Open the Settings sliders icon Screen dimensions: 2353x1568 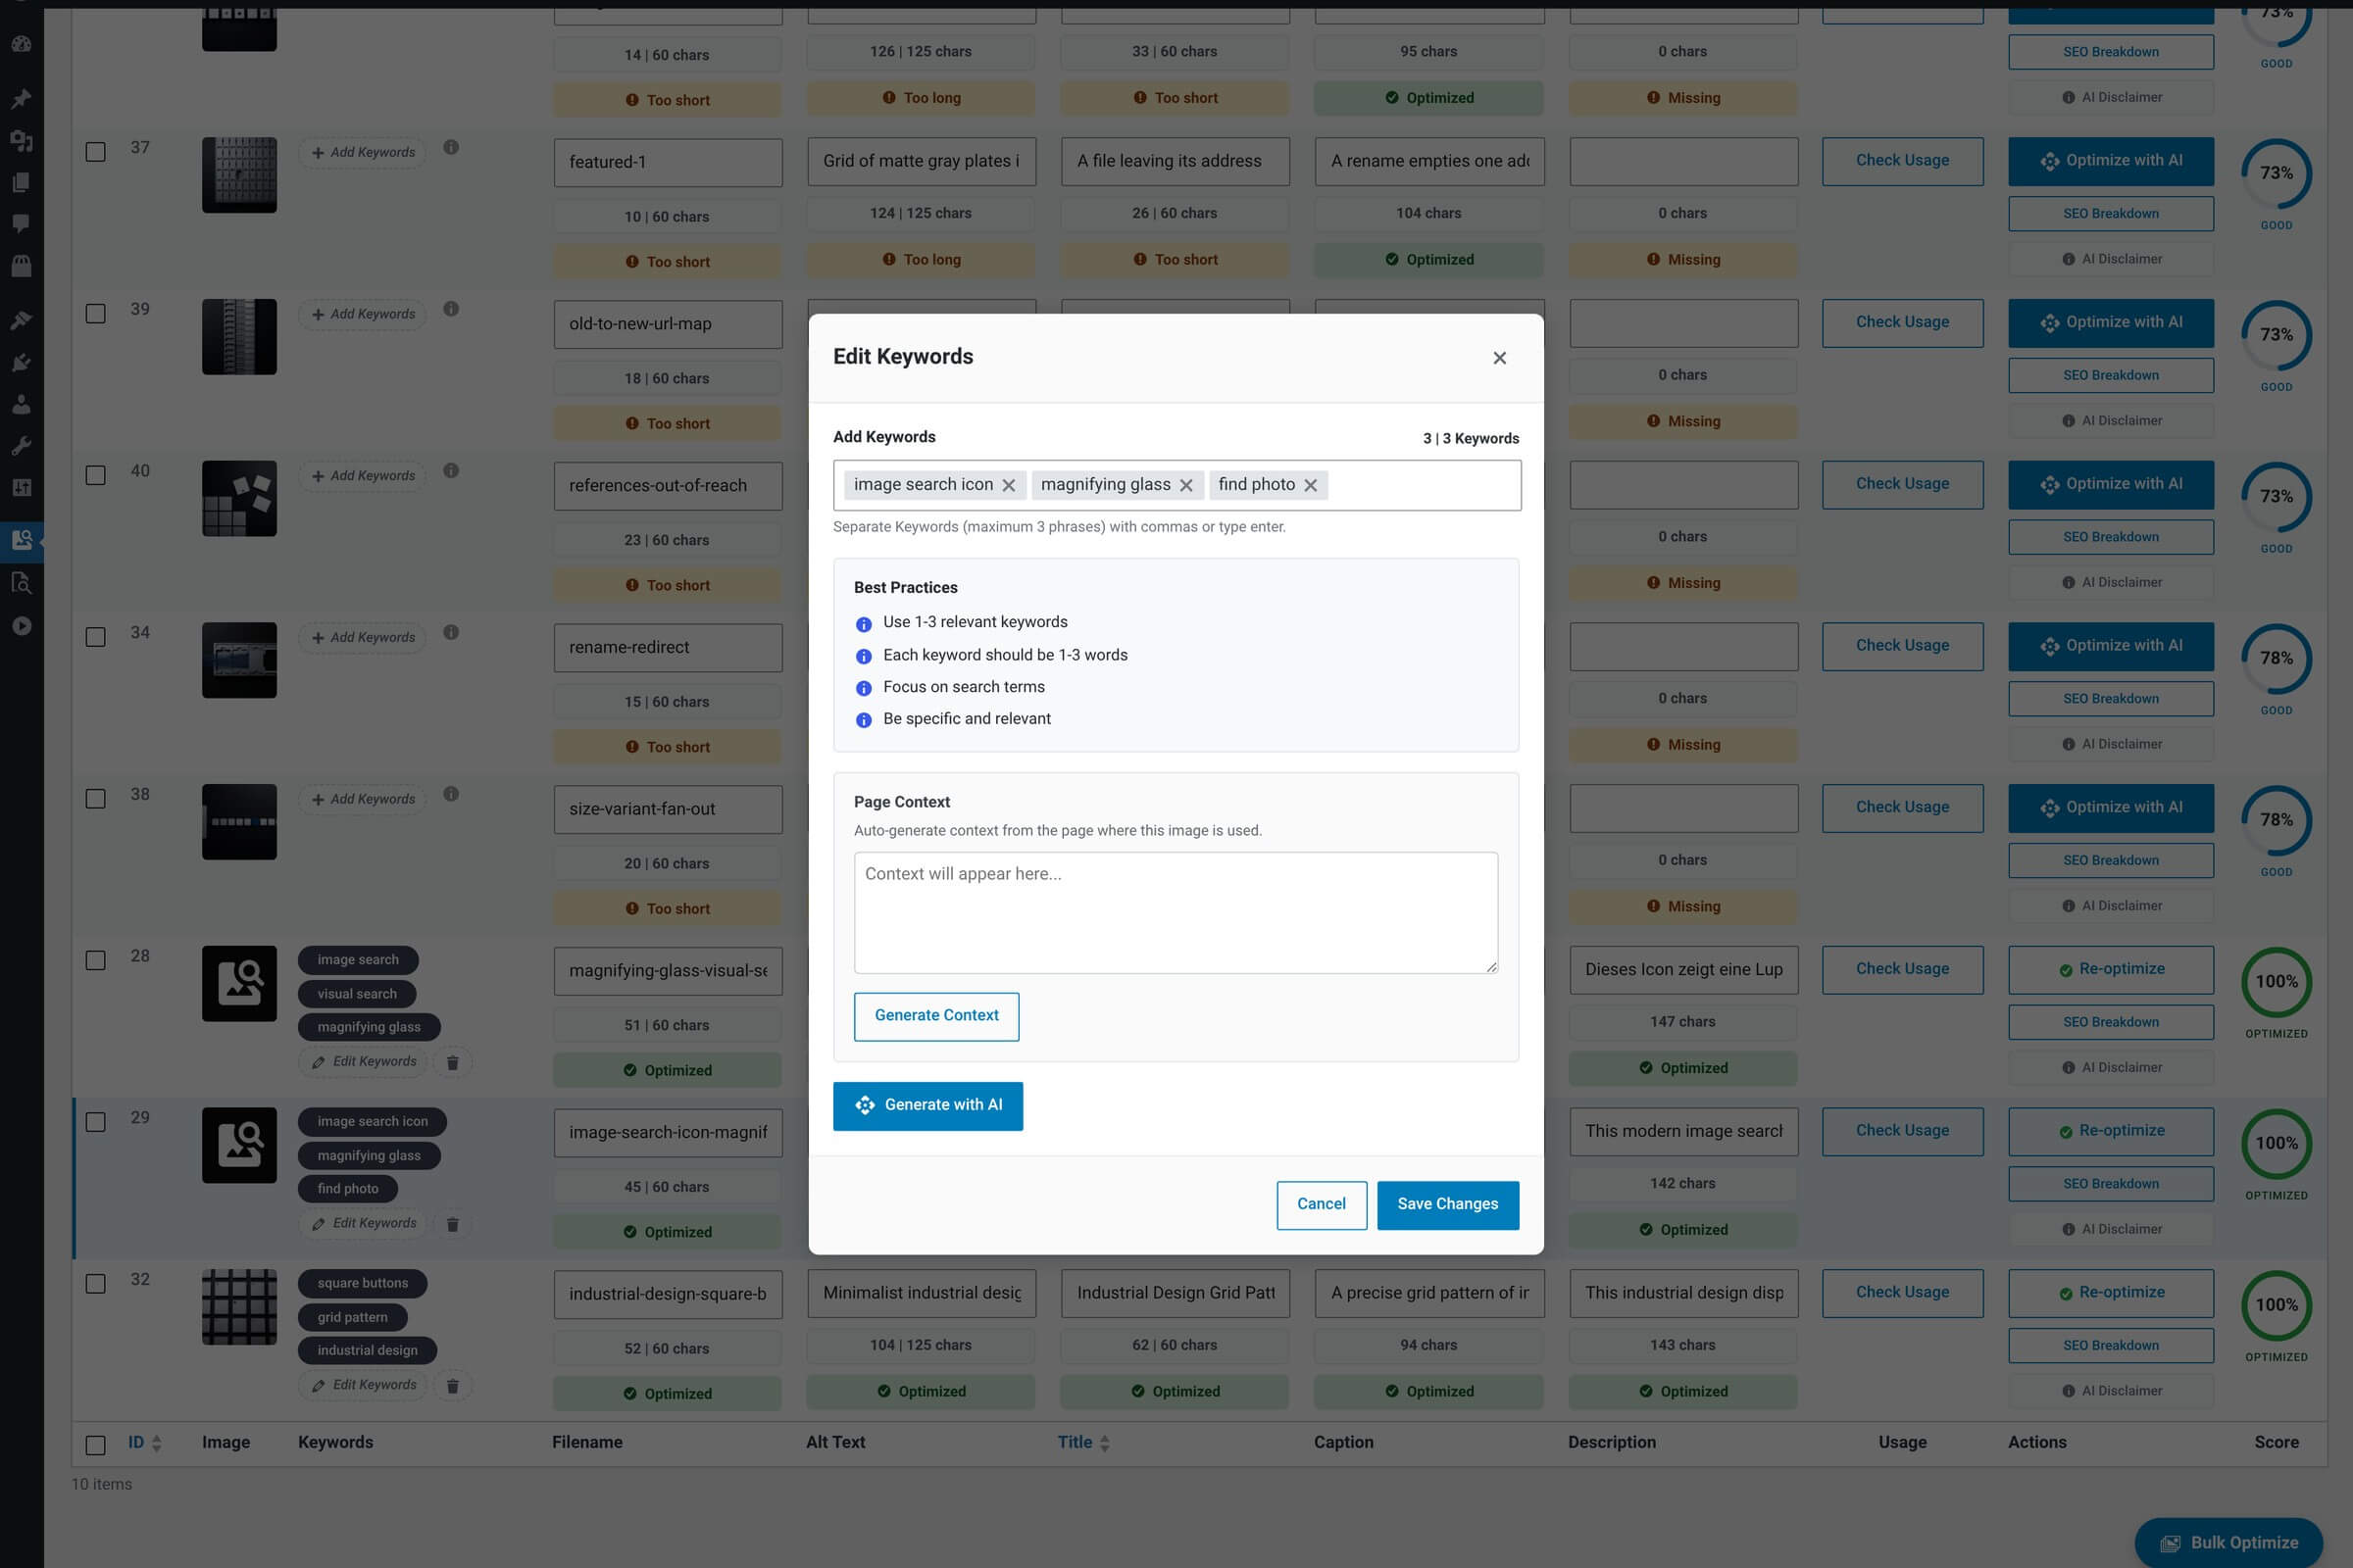[21, 488]
